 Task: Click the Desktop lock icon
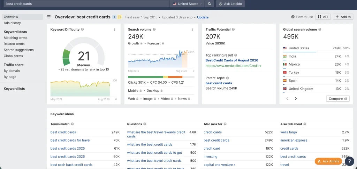point(161,91)
